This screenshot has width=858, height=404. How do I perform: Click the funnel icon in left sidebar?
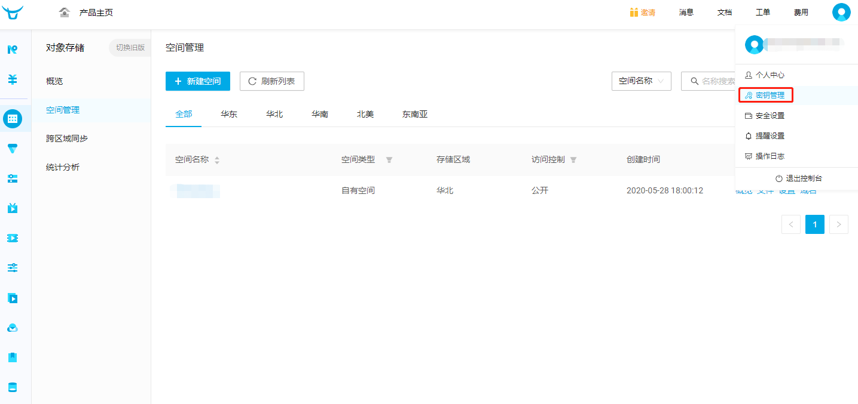click(x=13, y=149)
